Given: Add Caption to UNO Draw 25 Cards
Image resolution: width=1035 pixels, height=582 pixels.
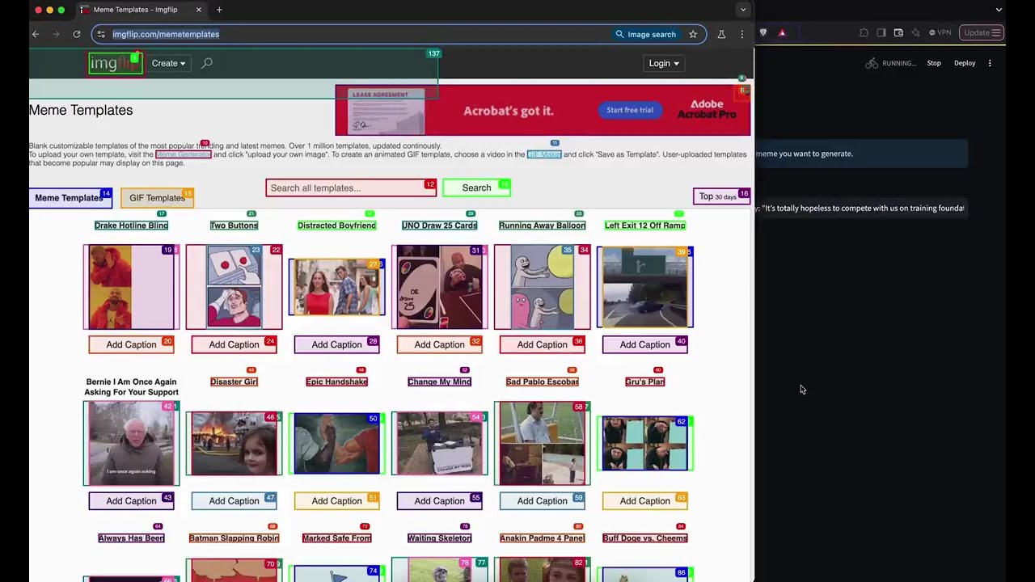Looking at the screenshot, I should tap(439, 344).
